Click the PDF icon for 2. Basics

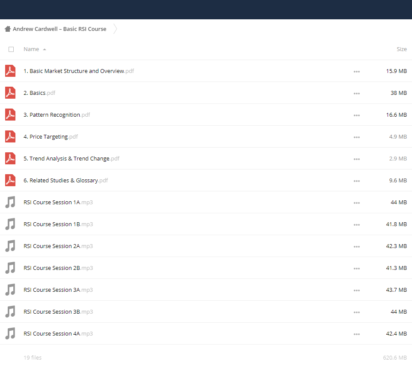click(x=10, y=93)
